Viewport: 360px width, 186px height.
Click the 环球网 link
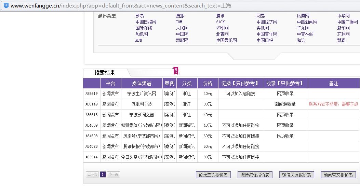[x=344, y=34]
